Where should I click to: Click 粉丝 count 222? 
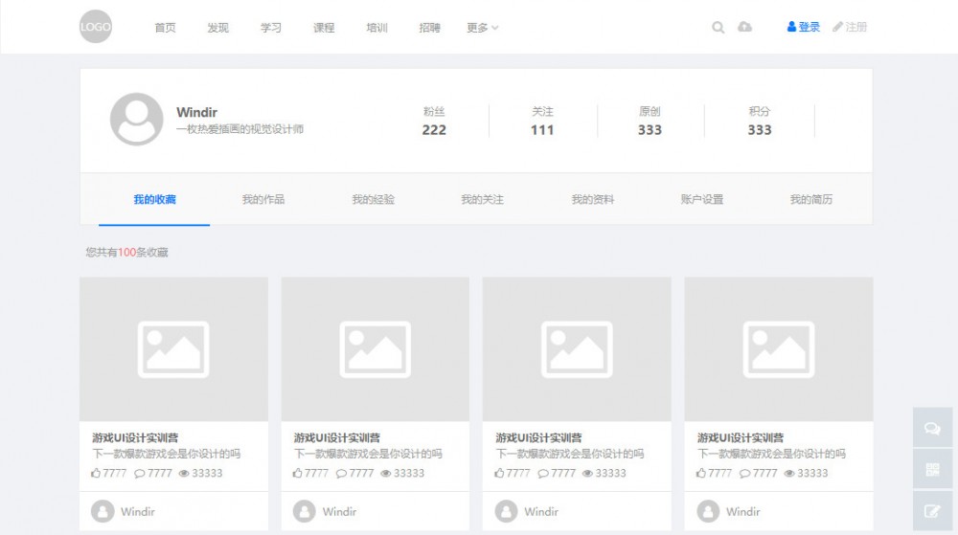pos(434,130)
